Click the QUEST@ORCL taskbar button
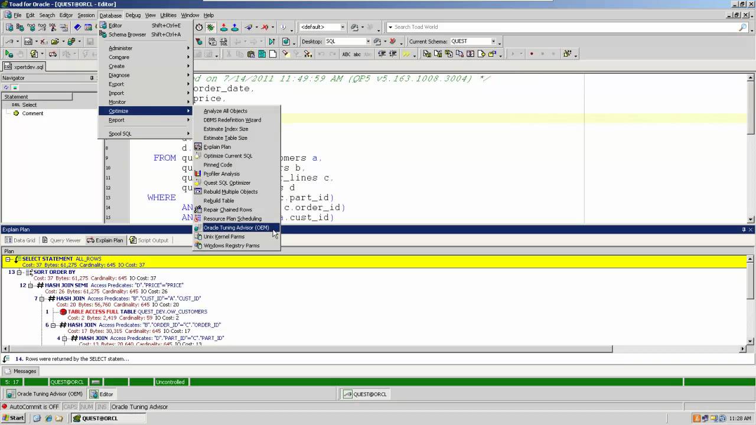756x425 pixels. point(108,418)
